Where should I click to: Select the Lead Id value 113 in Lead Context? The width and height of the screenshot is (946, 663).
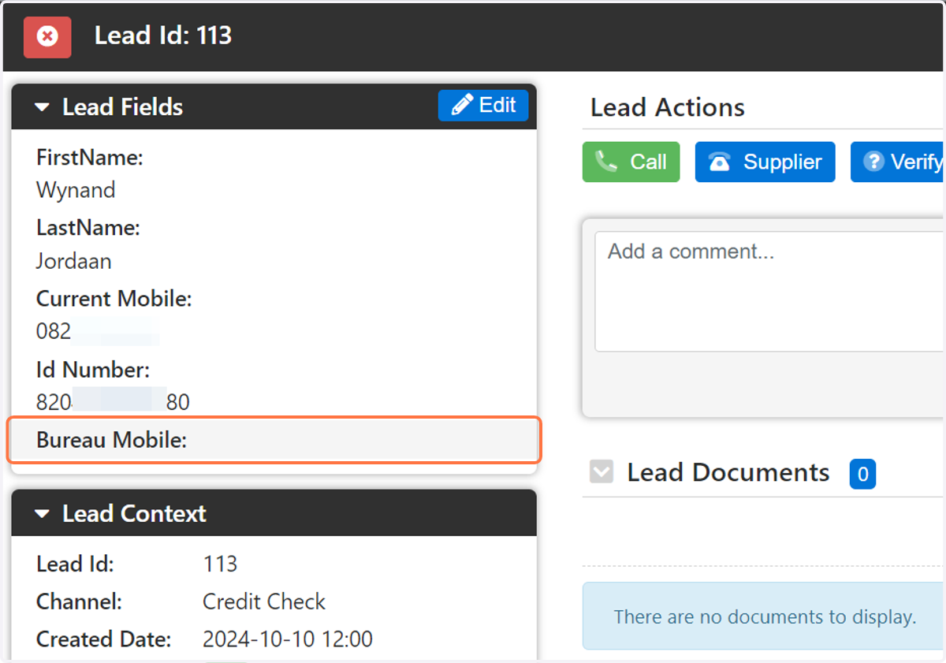tap(220, 564)
